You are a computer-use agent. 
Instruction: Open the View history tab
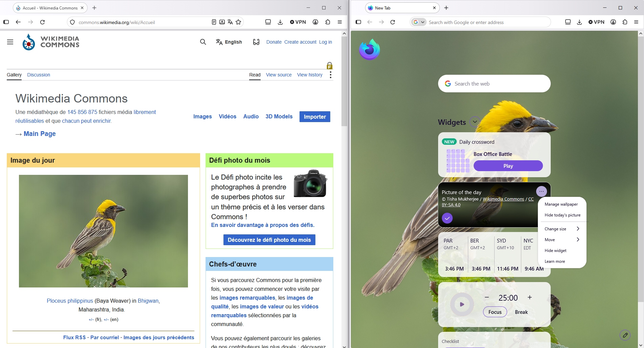(x=310, y=75)
